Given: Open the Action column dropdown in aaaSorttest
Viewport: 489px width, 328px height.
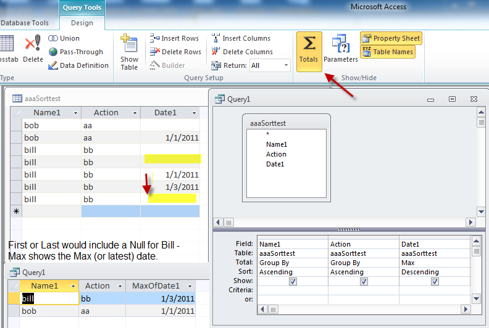Looking at the screenshot, I should 135,113.
